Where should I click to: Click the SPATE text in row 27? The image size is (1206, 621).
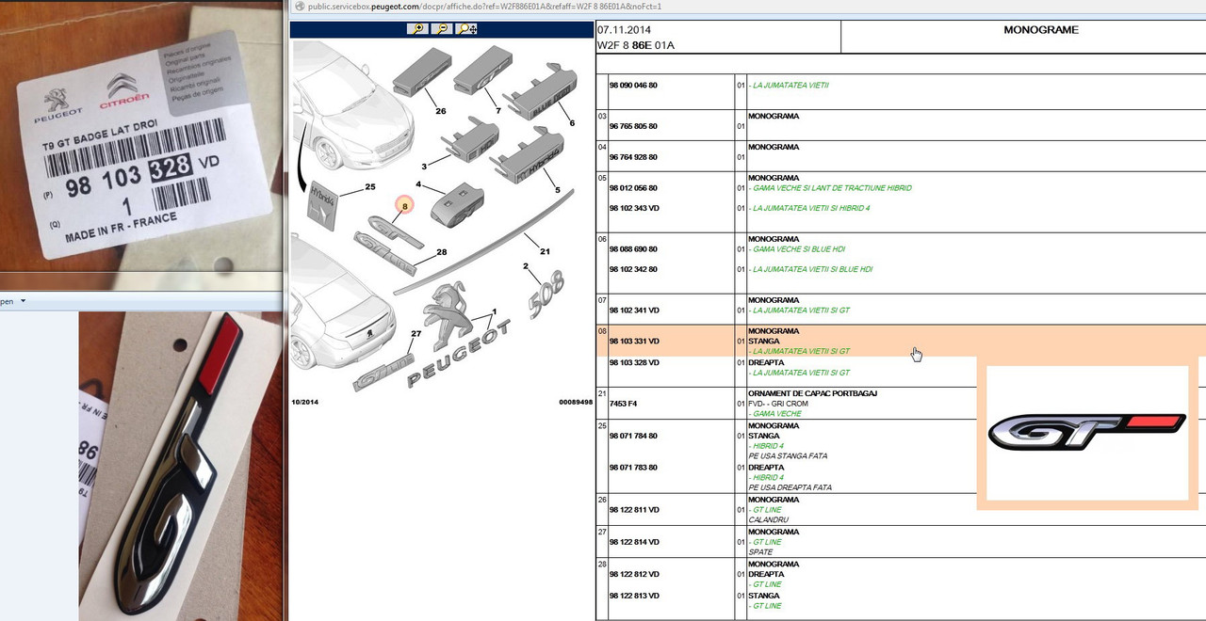click(760, 552)
